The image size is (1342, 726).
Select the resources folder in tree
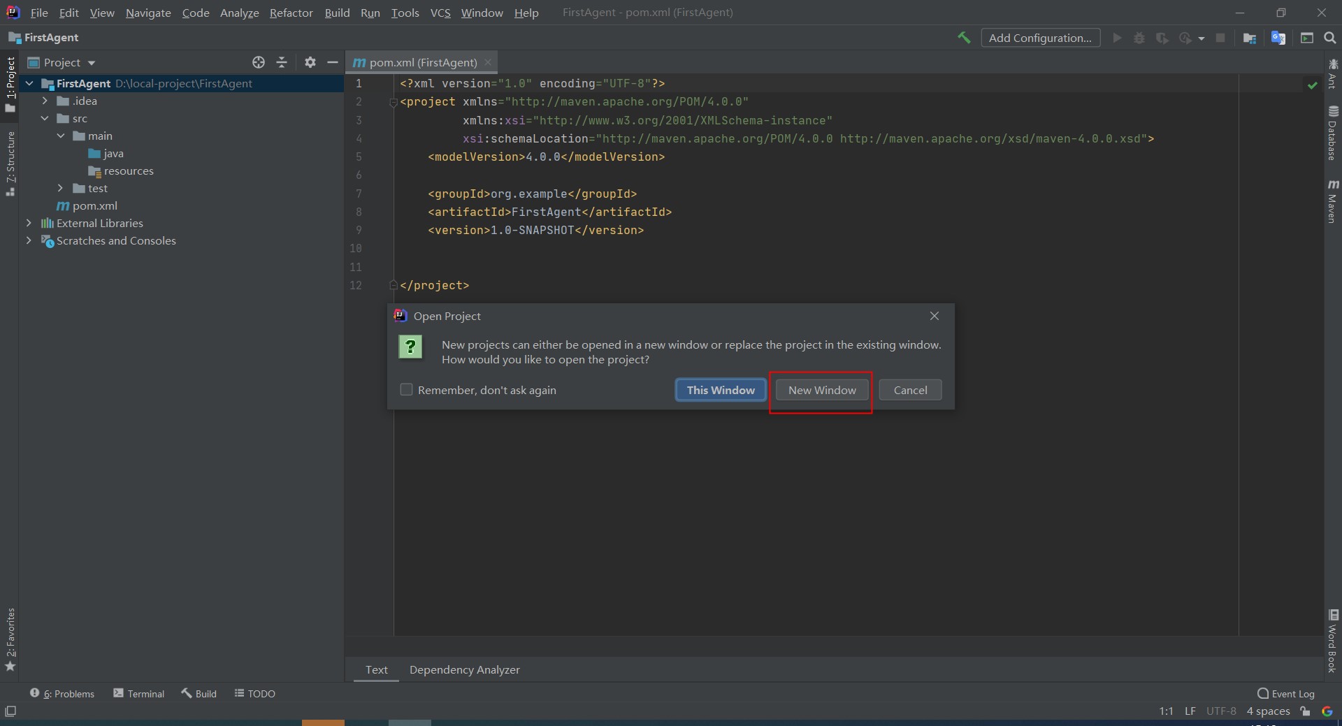point(121,170)
